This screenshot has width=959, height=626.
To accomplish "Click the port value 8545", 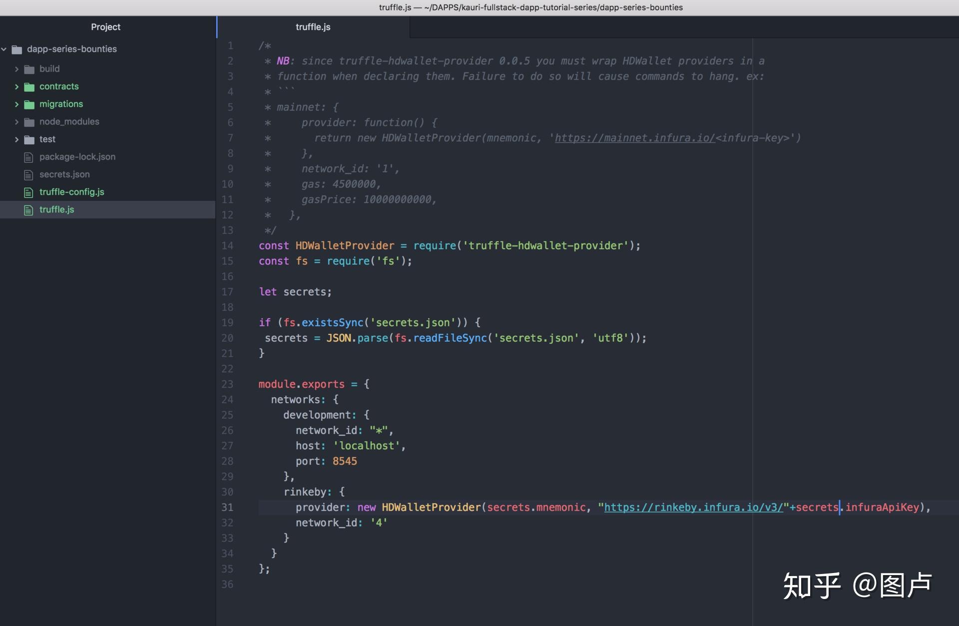I will pyautogui.click(x=345, y=461).
